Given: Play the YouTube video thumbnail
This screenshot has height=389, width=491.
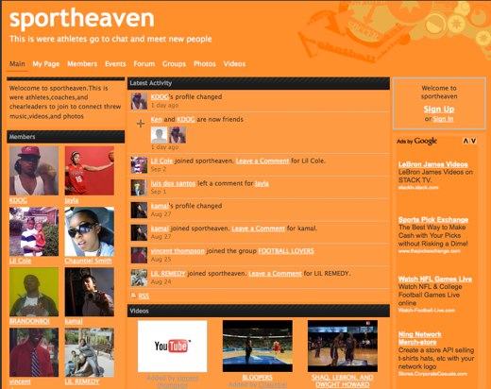Looking at the screenshot, I should point(173,347).
